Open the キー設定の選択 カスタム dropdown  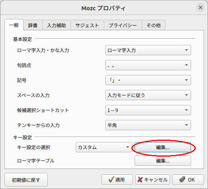(x=104, y=147)
